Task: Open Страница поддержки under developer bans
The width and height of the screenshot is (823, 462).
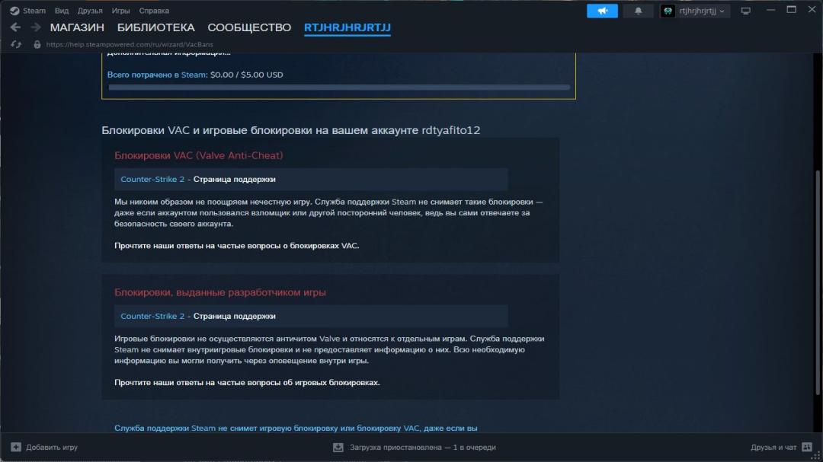Action: coord(234,316)
